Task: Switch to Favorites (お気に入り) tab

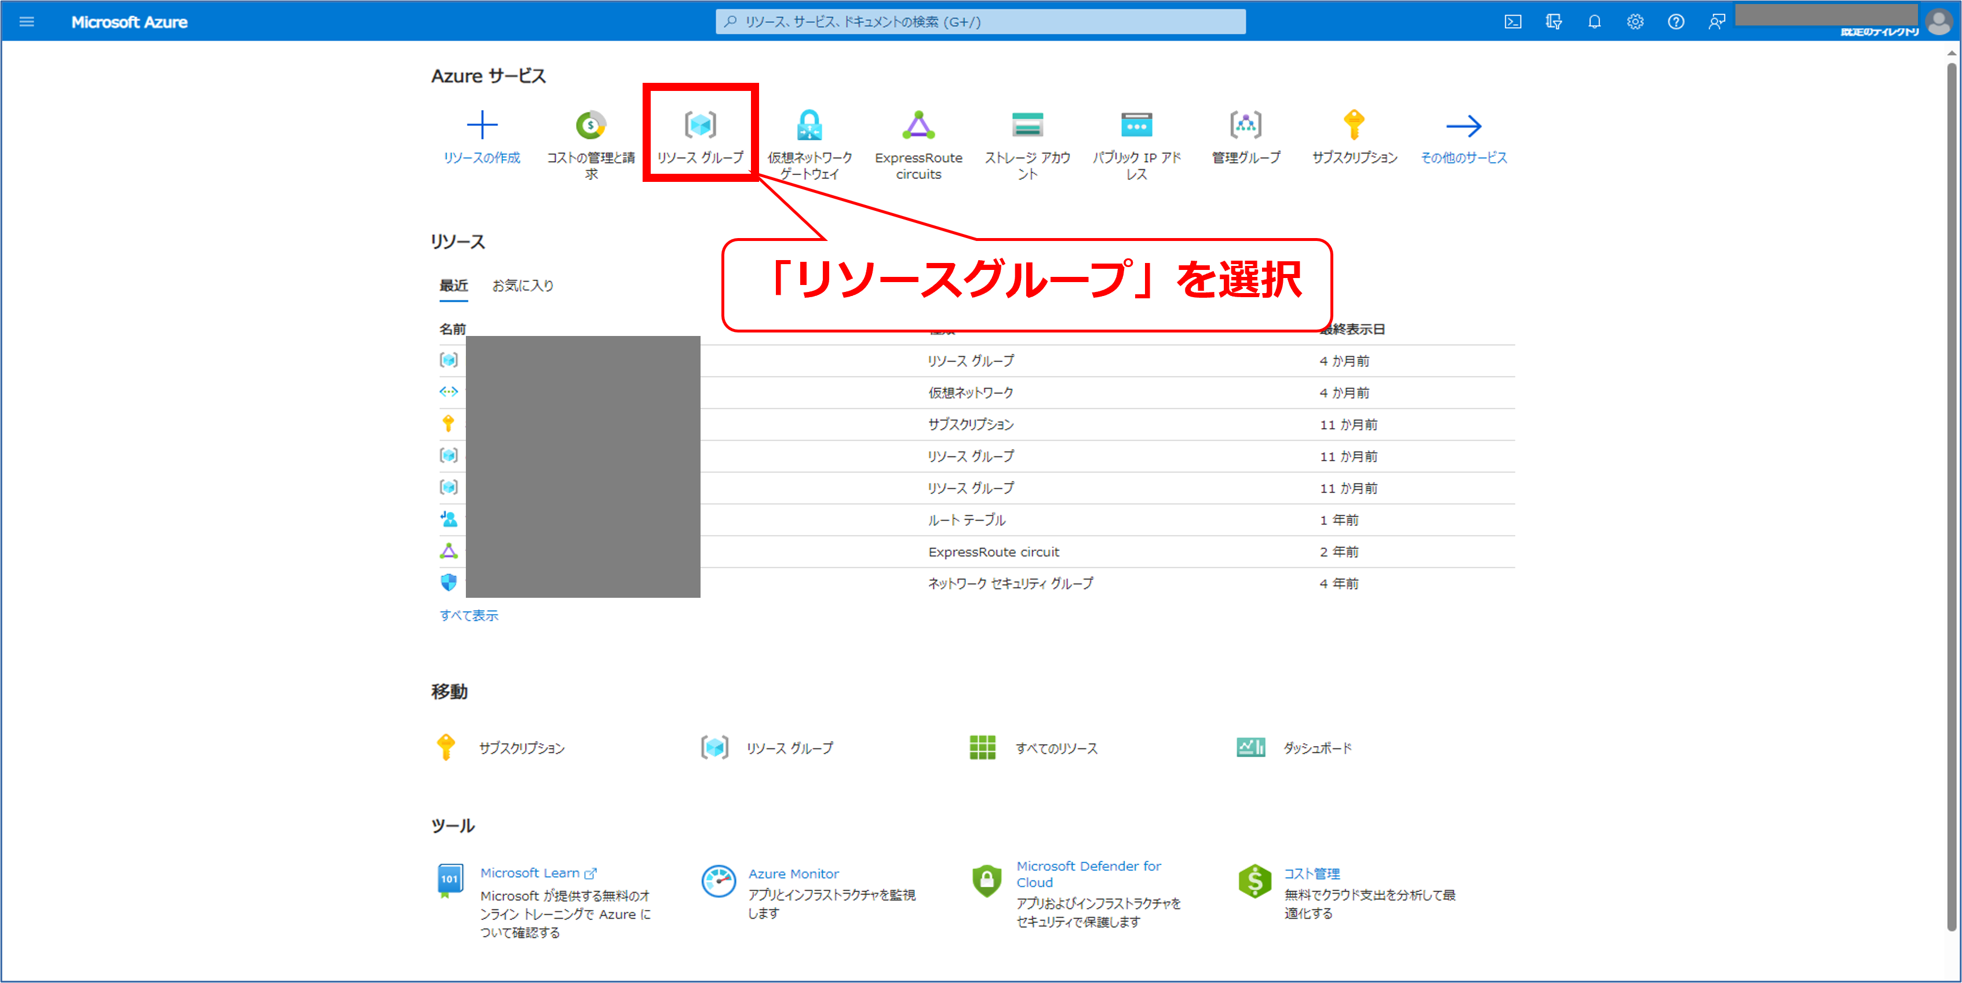Action: coord(523,286)
